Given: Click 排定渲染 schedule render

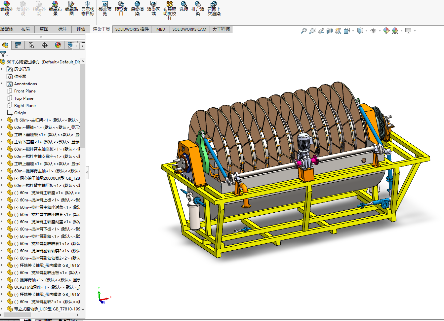Looking at the screenshot, I should pos(198,8).
